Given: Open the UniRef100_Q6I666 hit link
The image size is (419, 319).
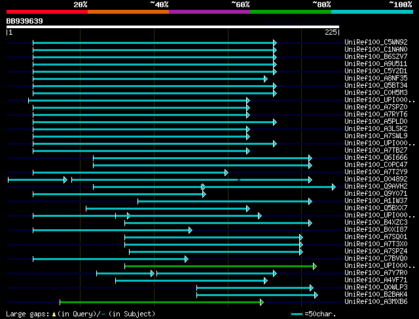Looking at the screenshot, I should (x=376, y=157).
